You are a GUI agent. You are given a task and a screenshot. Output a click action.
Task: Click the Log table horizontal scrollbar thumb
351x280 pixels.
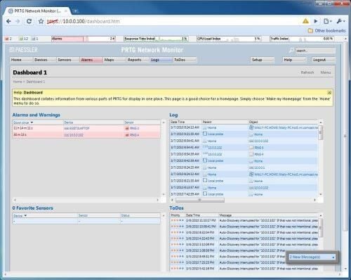pos(200,200)
